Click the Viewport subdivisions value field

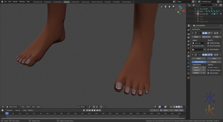click(x=199, y=70)
